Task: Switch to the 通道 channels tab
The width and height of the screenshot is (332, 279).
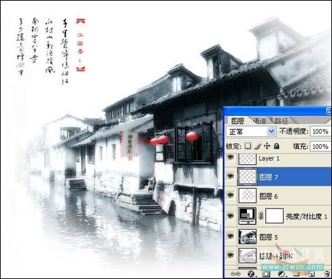Action: coord(259,121)
